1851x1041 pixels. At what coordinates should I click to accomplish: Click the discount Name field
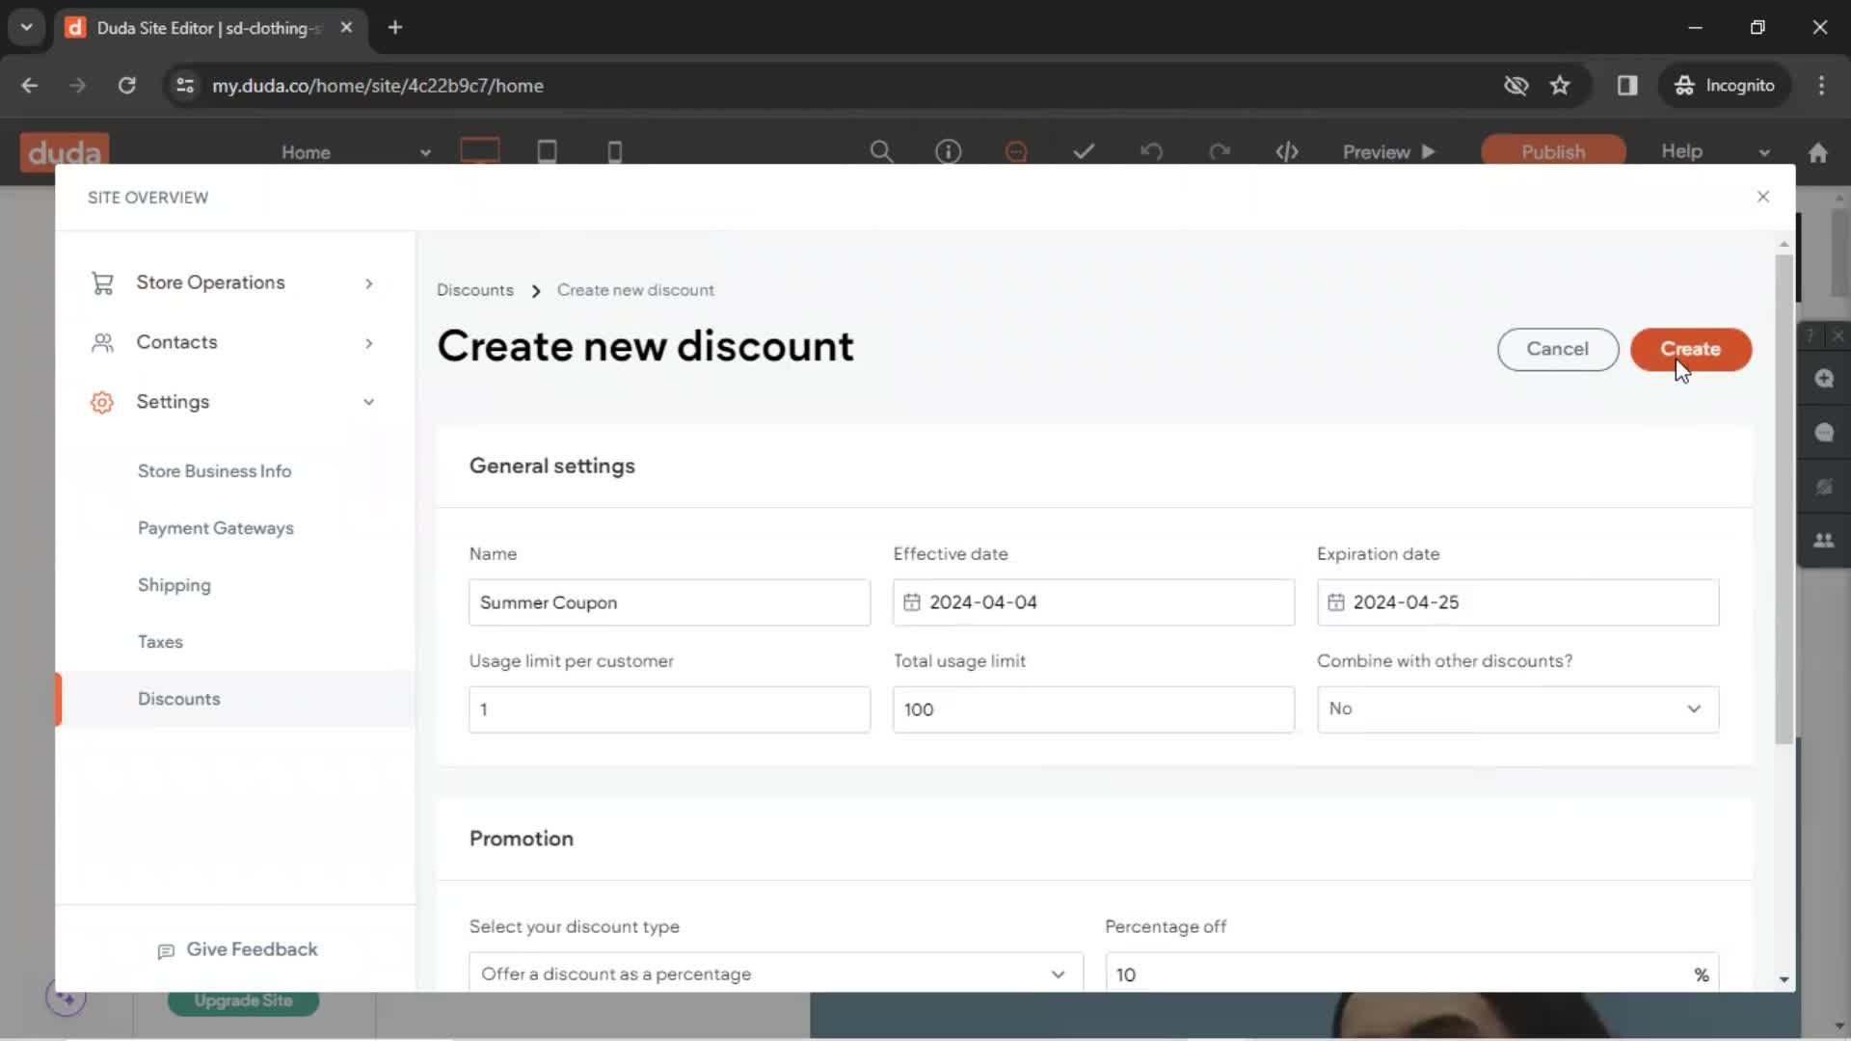[669, 602]
